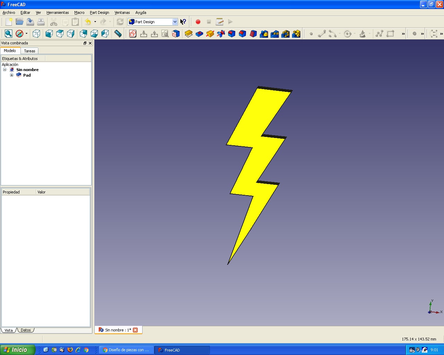The height and width of the screenshot is (355, 444).
Task: Select the Front view cube icon
Action: tap(49, 34)
